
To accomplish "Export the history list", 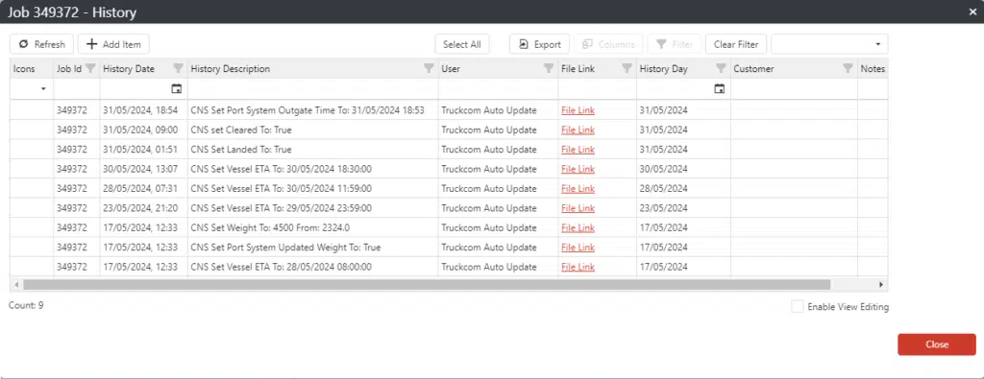I will click(x=540, y=44).
